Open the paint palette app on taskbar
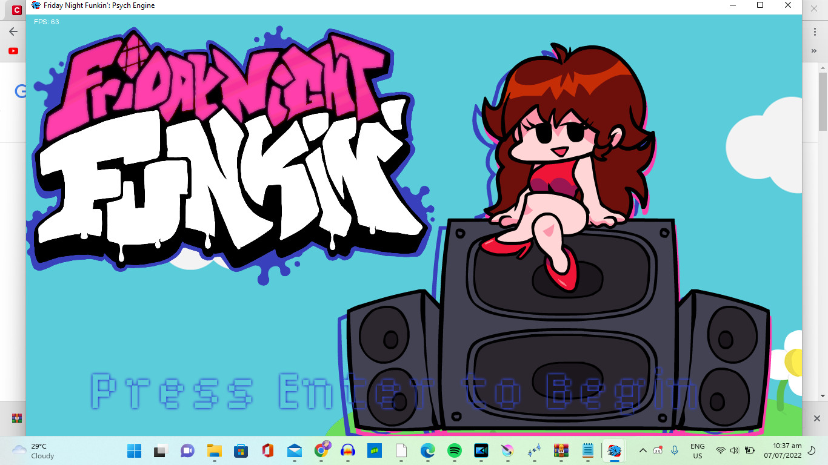The height and width of the screenshot is (465, 828). pyautogui.click(x=508, y=450)
